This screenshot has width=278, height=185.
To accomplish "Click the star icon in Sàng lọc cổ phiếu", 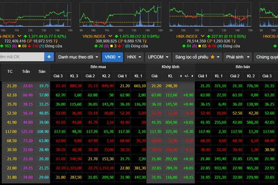I will click(x=213, y=57).
